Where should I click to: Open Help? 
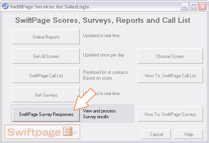point(189,134)
